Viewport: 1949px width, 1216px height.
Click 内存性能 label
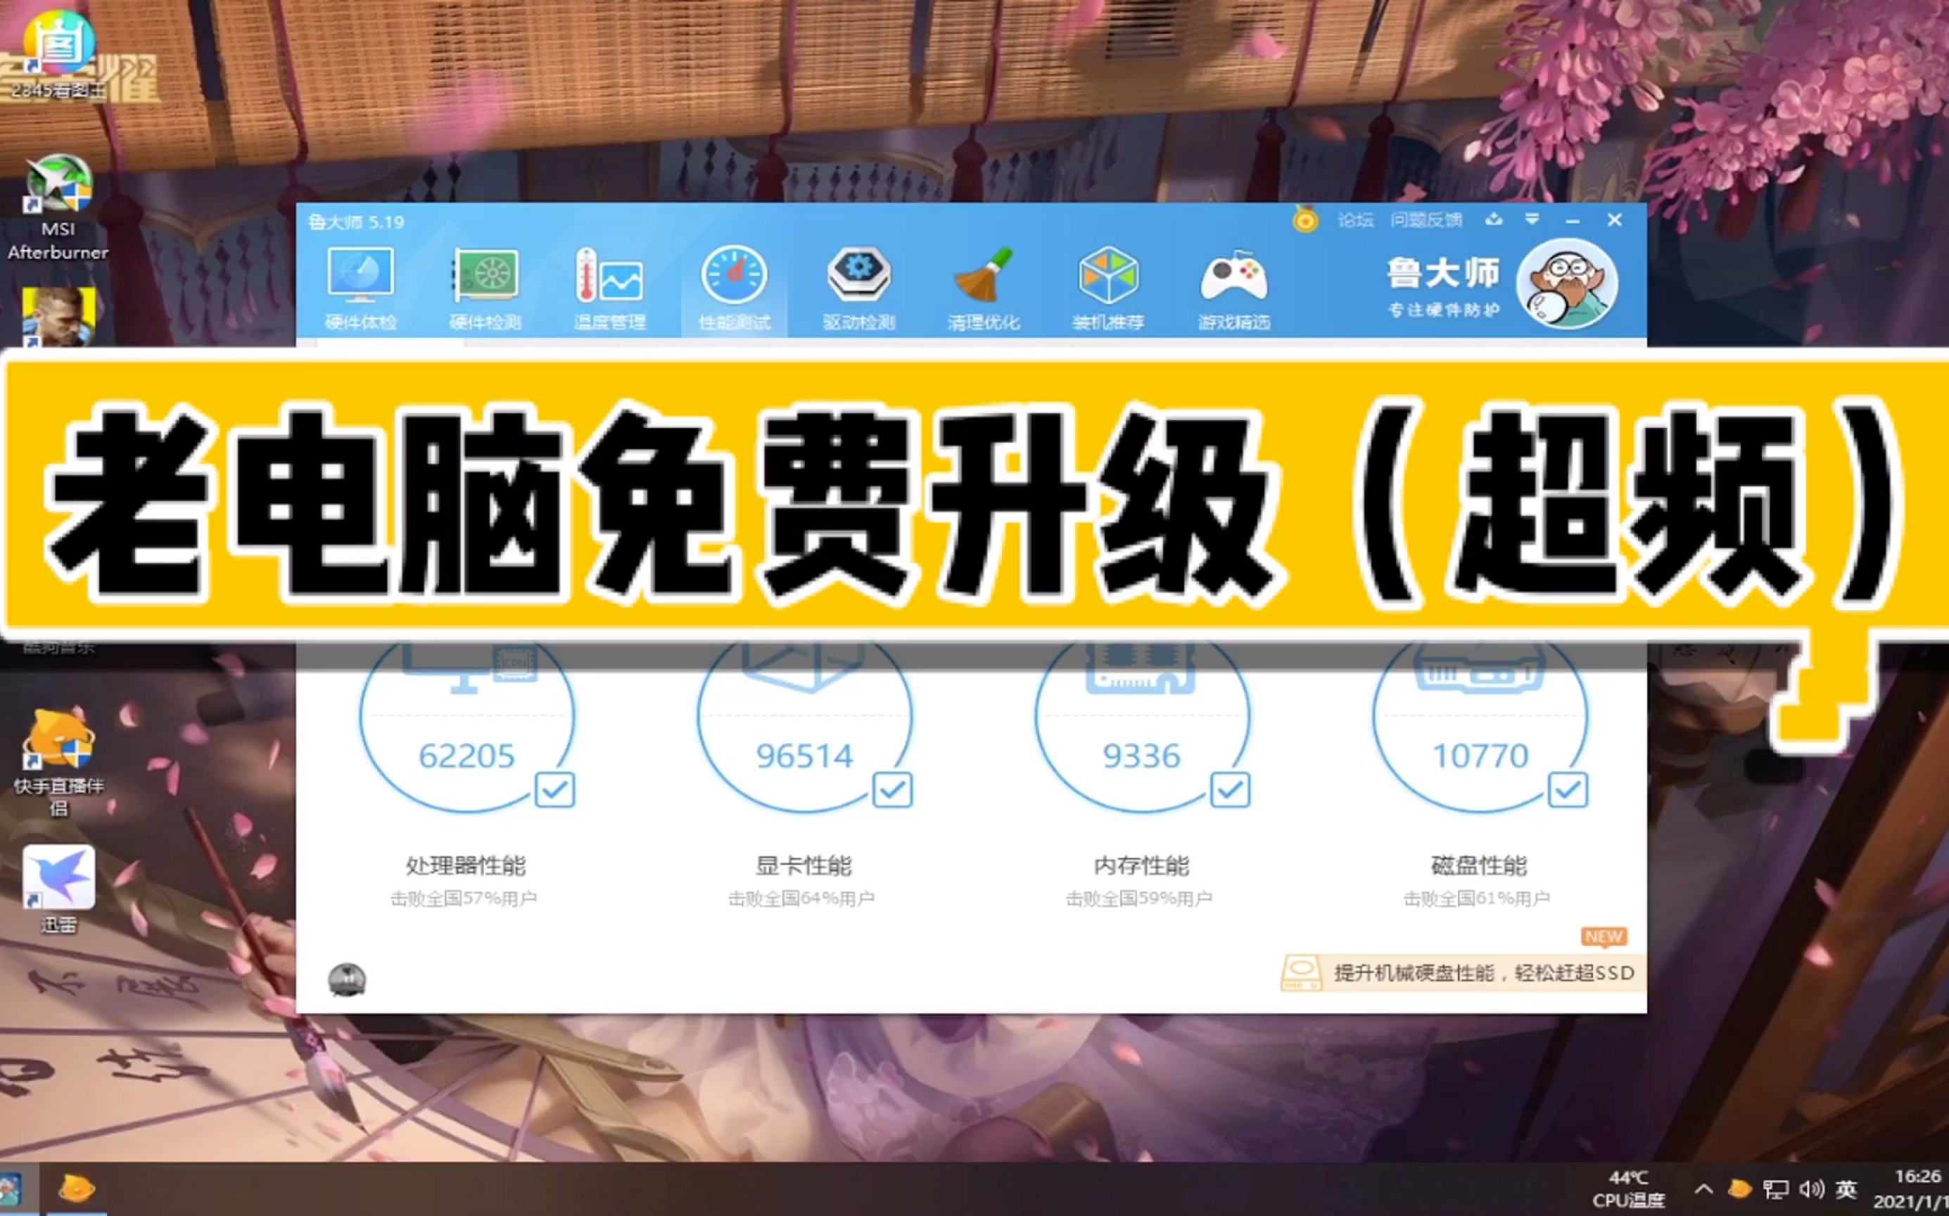pos(1141,866)
